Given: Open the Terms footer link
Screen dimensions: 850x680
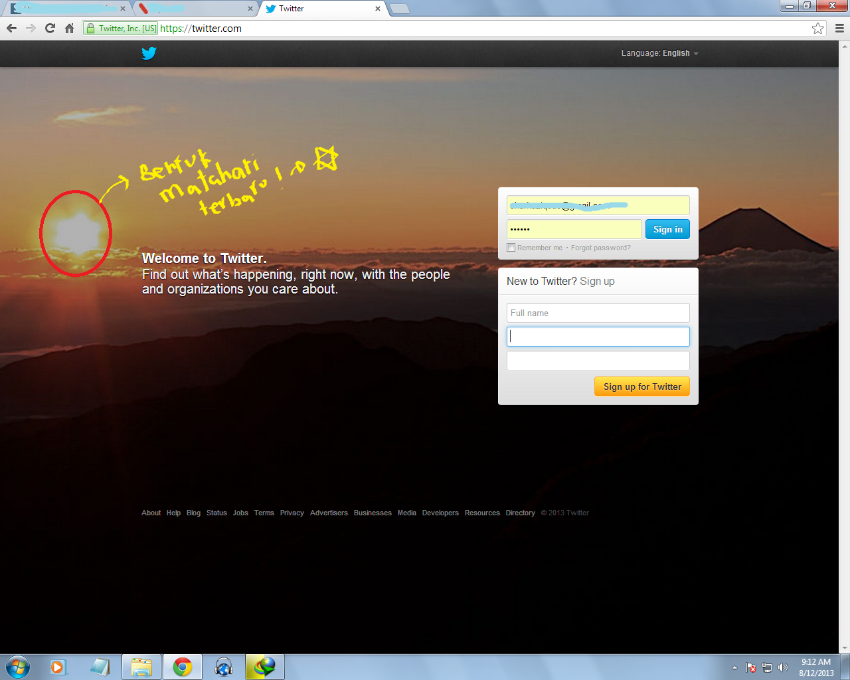Looking at the screenshot, I should coord(264,513).
